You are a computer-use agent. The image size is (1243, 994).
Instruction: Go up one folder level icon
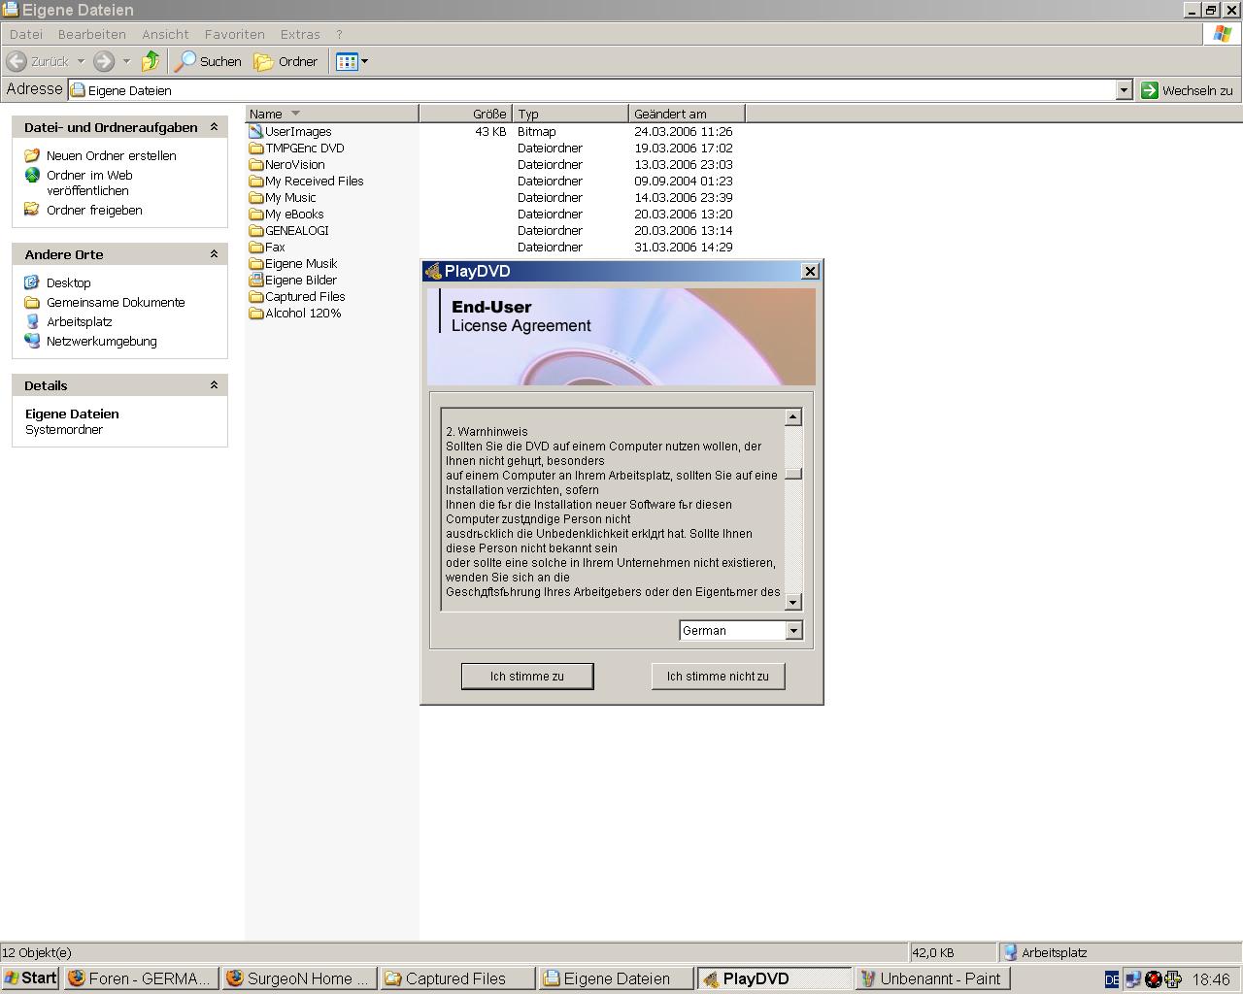[151, 61]
